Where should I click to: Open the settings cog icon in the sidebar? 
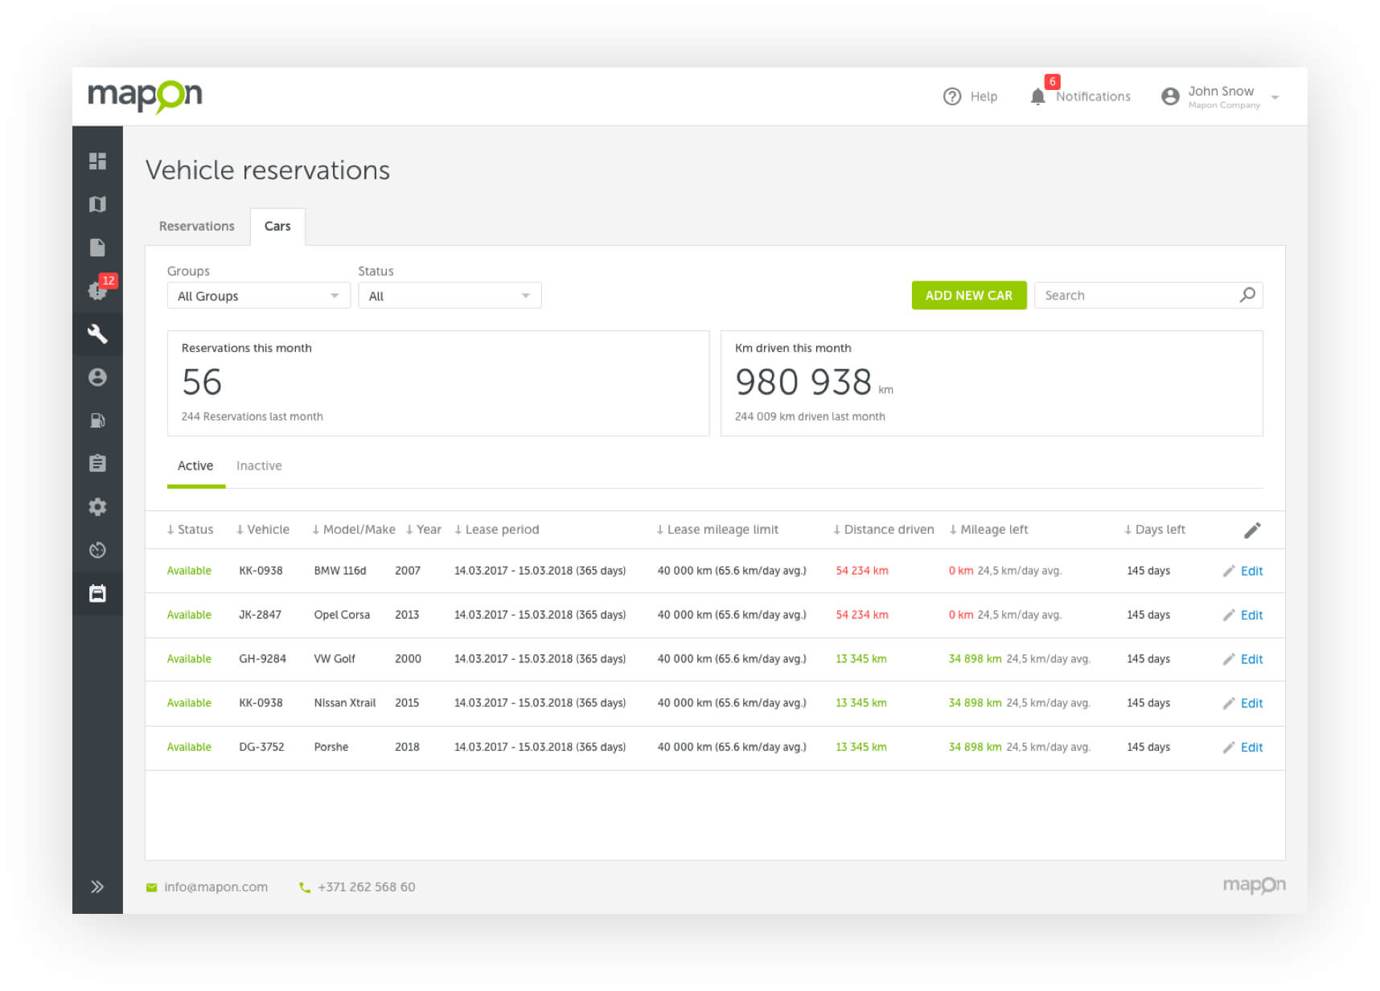[97, 507]
